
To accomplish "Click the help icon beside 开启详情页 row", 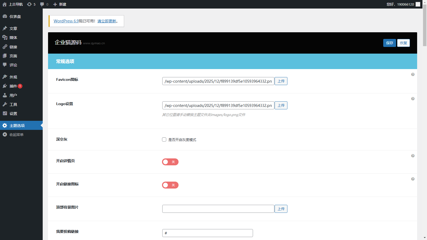I will pyautogui.click(x=413, y=156).
